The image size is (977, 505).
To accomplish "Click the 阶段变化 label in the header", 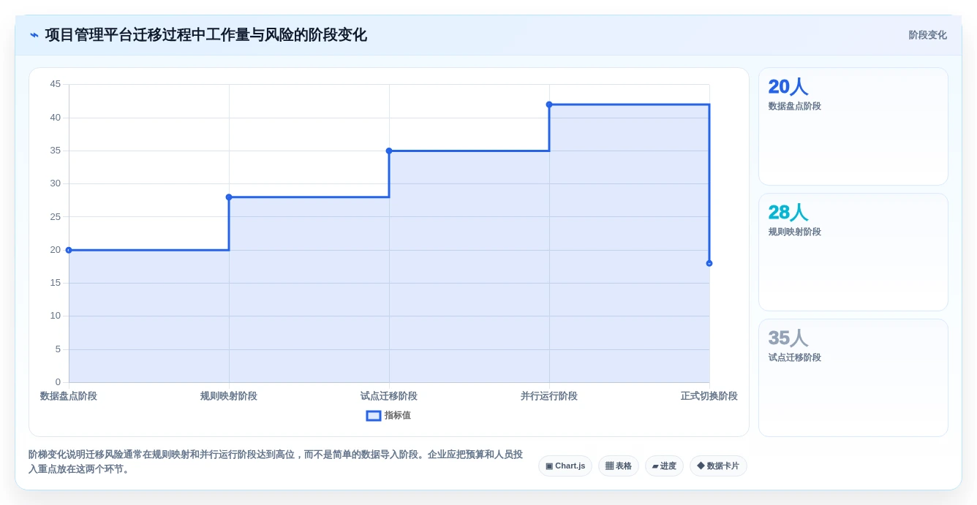I will tap(927, 35).
